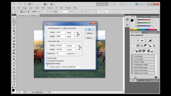This screenshot has width=171, height=96.
Task: Select the Lasso tool
Action: coord(14,25)
